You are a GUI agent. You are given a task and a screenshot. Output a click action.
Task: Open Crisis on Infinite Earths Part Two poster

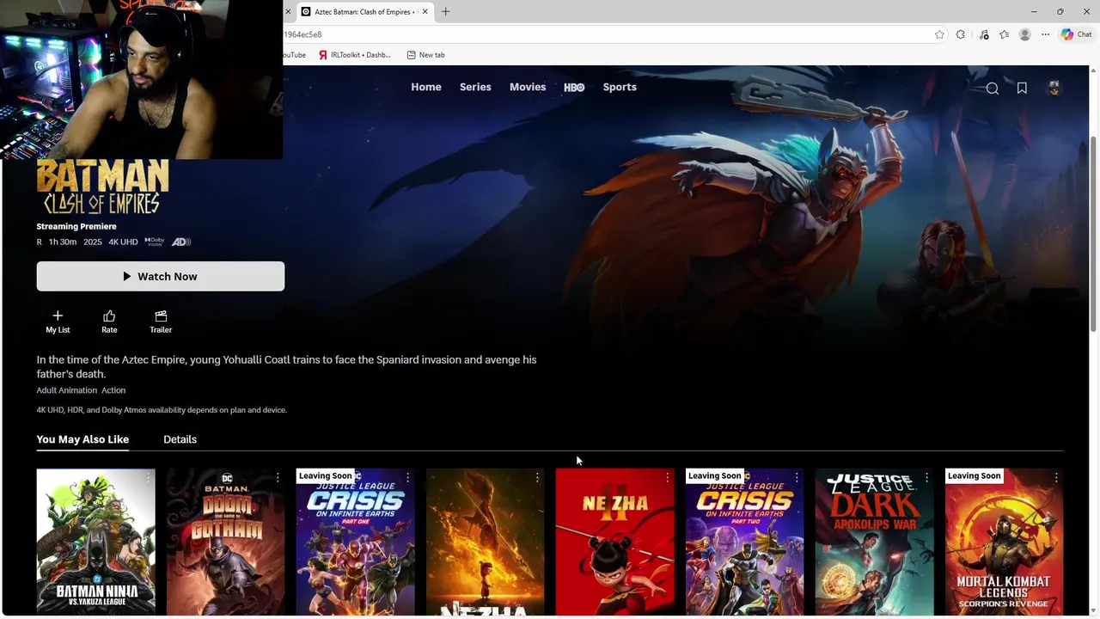pos(745,543)
